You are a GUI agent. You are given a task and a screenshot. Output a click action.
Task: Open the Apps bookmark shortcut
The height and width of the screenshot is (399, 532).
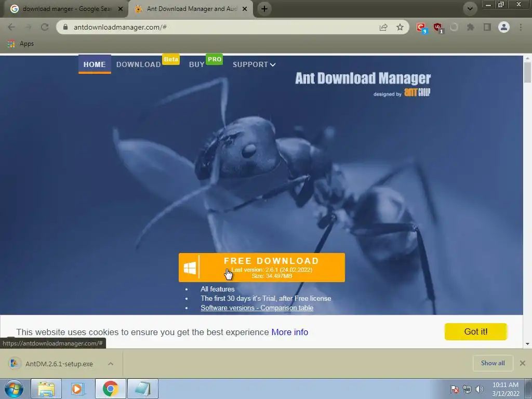tap(21, 44)
